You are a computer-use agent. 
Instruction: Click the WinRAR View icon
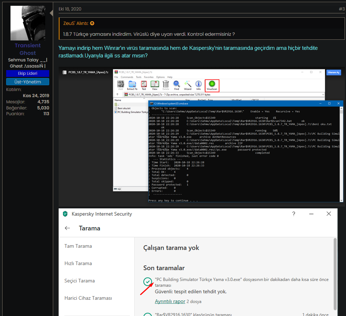pyautogui.click(x=155, y=85)
